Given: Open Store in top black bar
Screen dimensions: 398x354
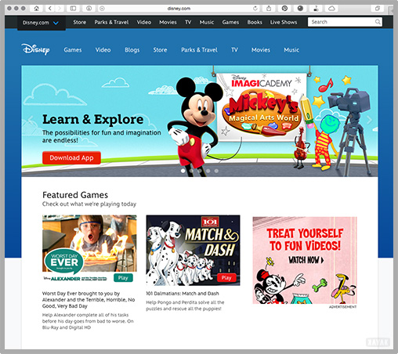Looking at the screenshot, I should coord(80,22).
